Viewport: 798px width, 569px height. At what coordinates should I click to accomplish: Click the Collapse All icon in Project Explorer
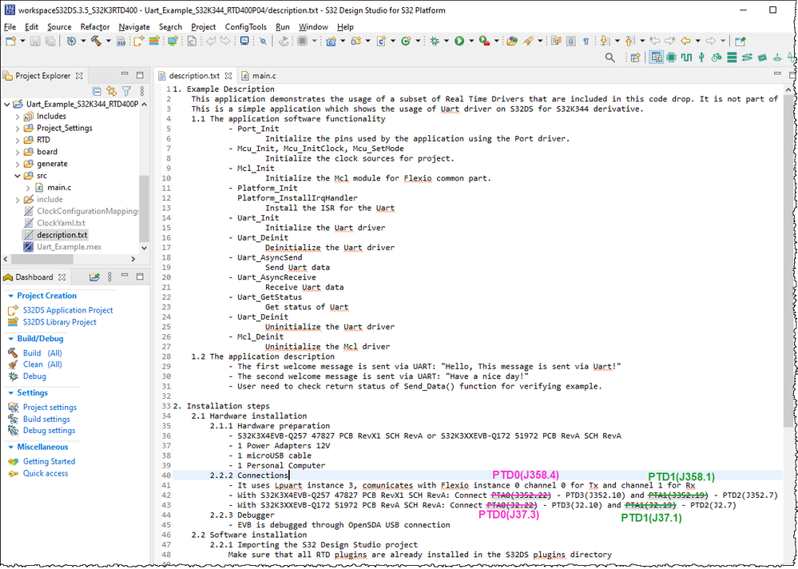tap(97, 91)
